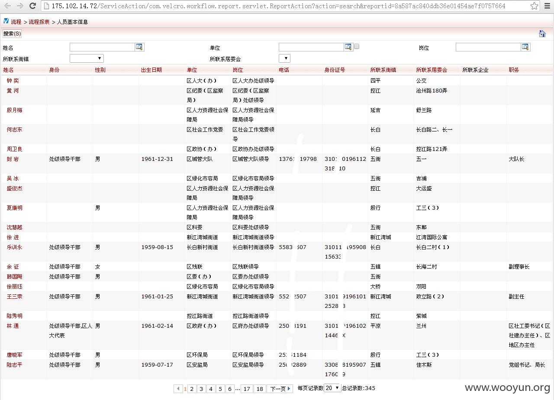Click the 流程 logo icon in breadcrumb
The width and height of the screenshot is (554, 400).
(6, 21)
